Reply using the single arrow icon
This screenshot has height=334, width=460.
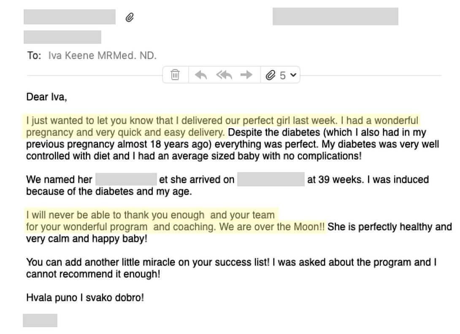201,75
